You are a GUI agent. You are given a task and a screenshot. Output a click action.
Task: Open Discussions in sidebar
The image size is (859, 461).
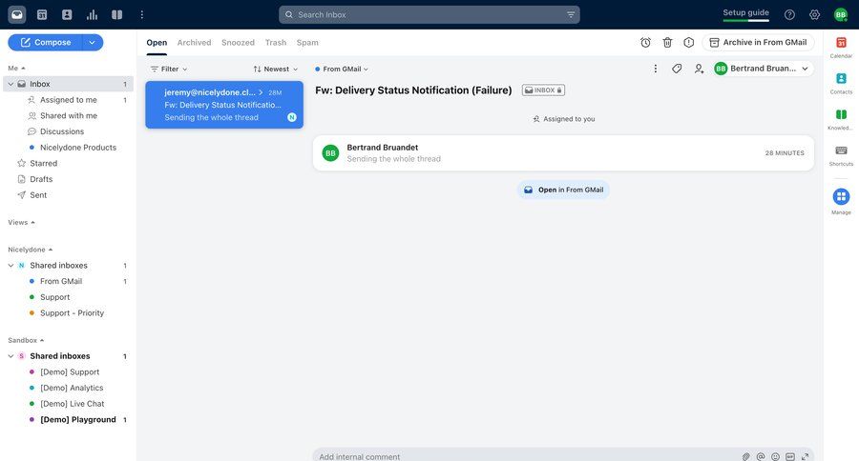click(x=61, y=131)
